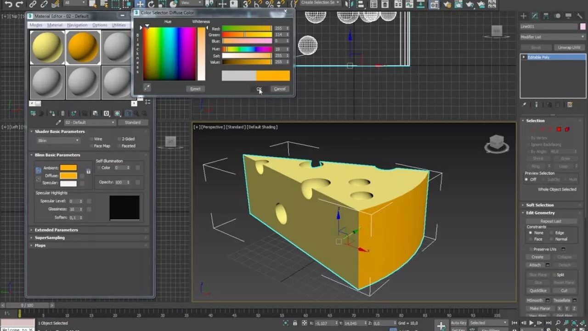
Task: Click the Unwrap UVW button
Action: click(x=569, y=47)
